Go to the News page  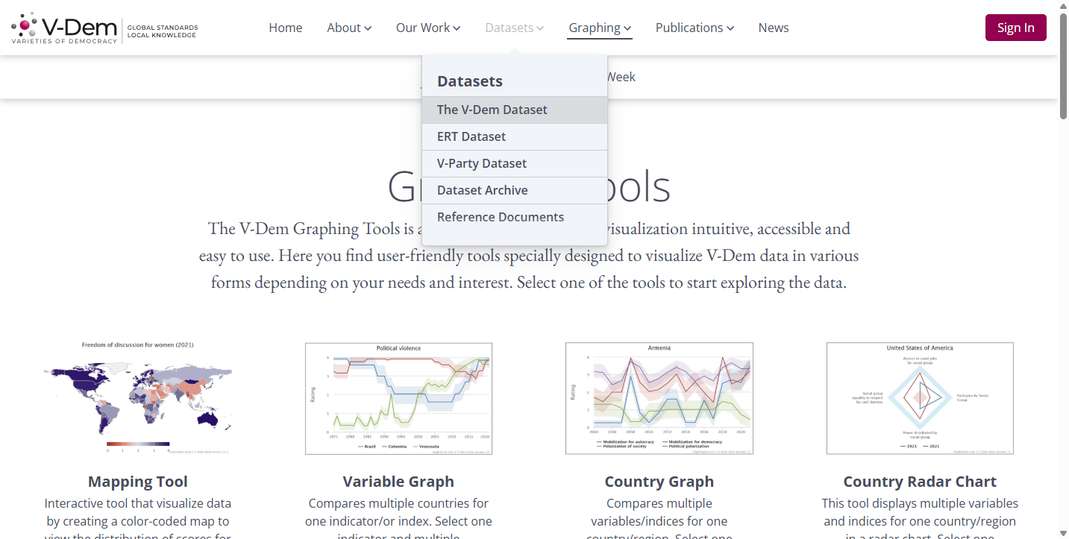click(x=774, y=28)
